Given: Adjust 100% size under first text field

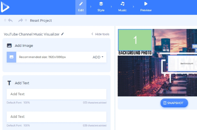Looking at the screenshot, I should 27,102.
